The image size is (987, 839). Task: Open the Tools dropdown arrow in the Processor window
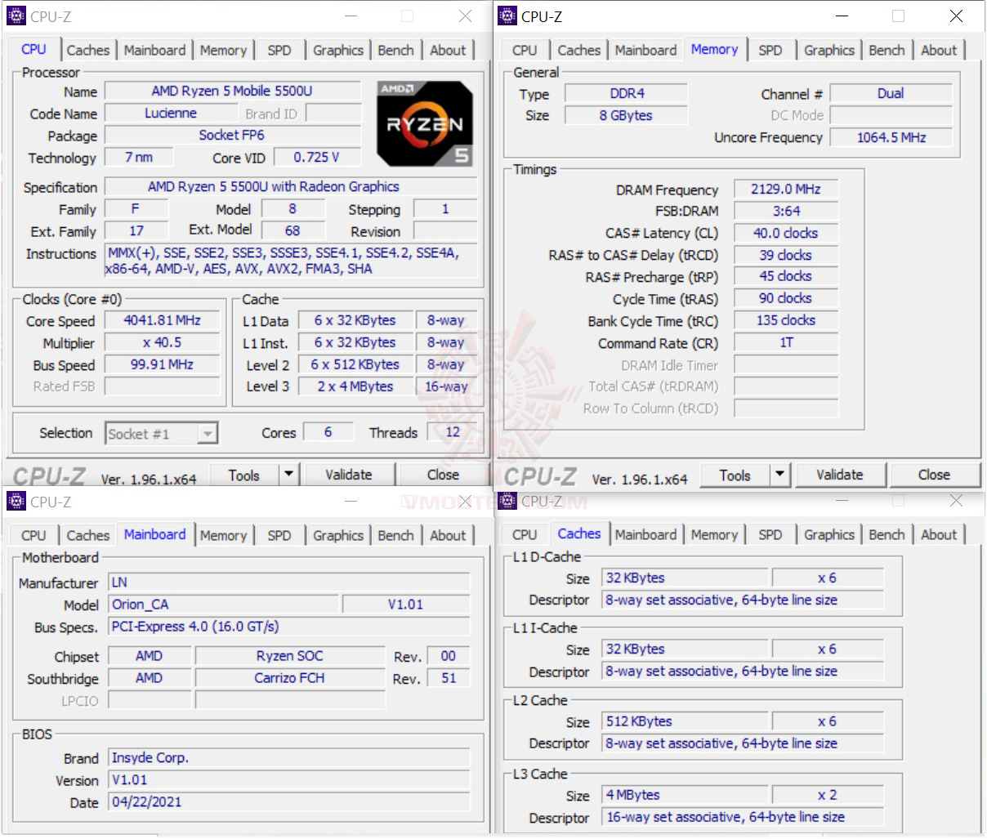point(288,474)
